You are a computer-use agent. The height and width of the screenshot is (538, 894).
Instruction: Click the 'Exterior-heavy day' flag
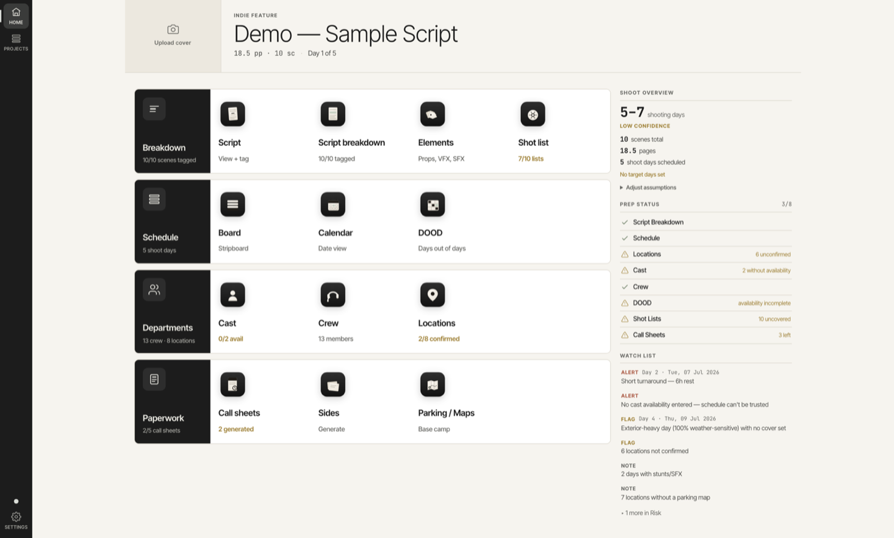pyautogui.click(x=703, y=428)
